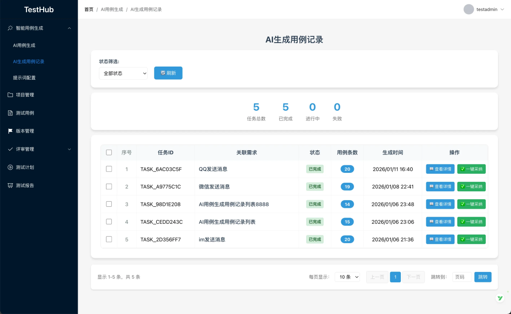Viewport: 511px width, 314px height.
Task: Select the 版本管理 flag icon
Action: pyautogui.click(x=9, y=131)
